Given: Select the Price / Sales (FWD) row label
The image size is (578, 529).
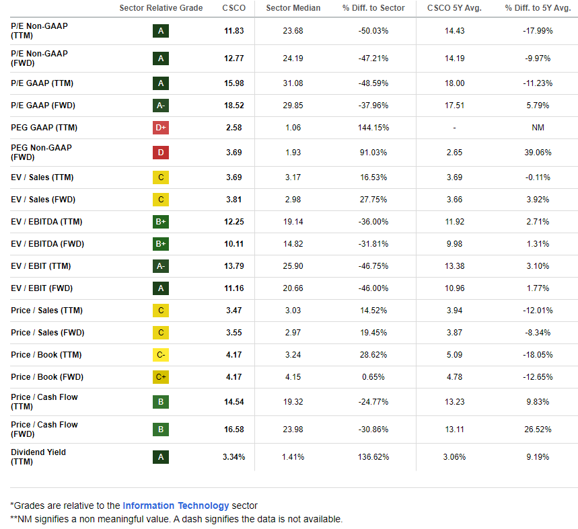Looking at the screenshot, I should point(48,333).
